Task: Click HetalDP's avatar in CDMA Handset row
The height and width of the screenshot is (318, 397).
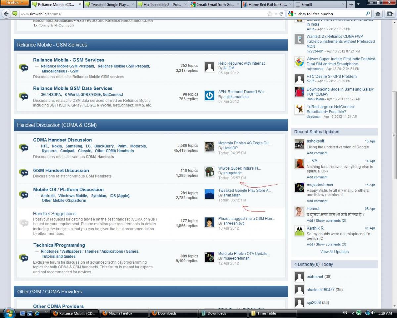Action: coord(209,147)
